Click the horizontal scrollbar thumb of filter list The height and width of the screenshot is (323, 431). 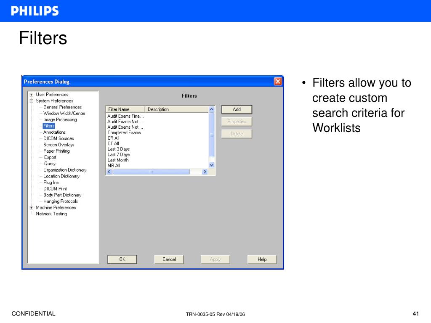point(151,172)
